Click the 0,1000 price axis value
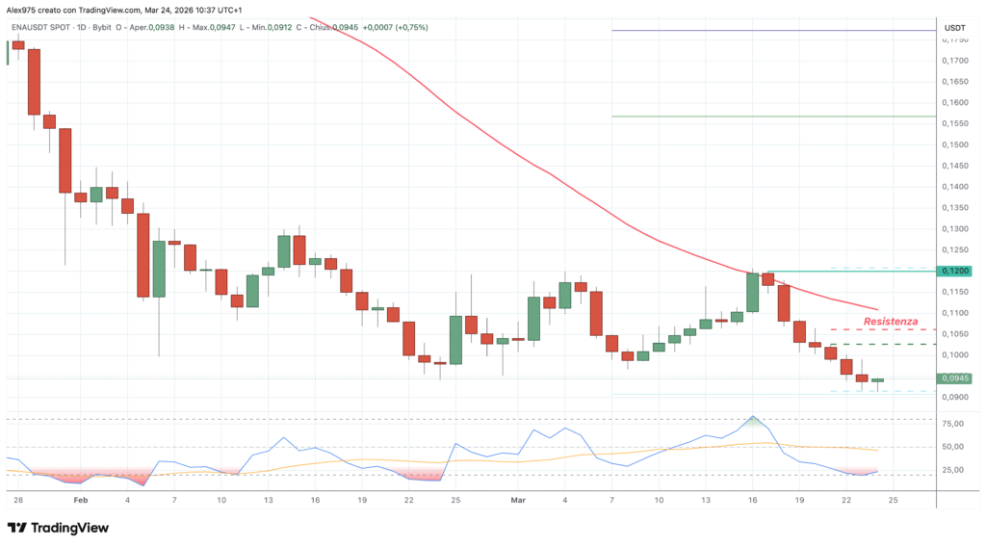 (x=954, y=354)
